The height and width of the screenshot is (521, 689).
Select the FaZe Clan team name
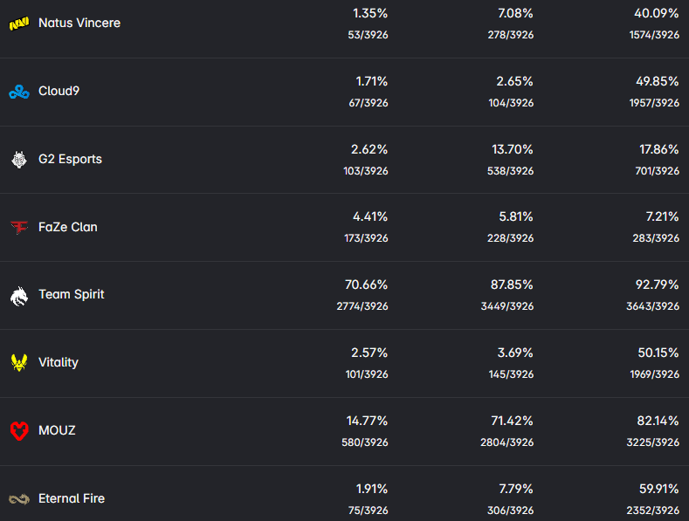[68, 227]
